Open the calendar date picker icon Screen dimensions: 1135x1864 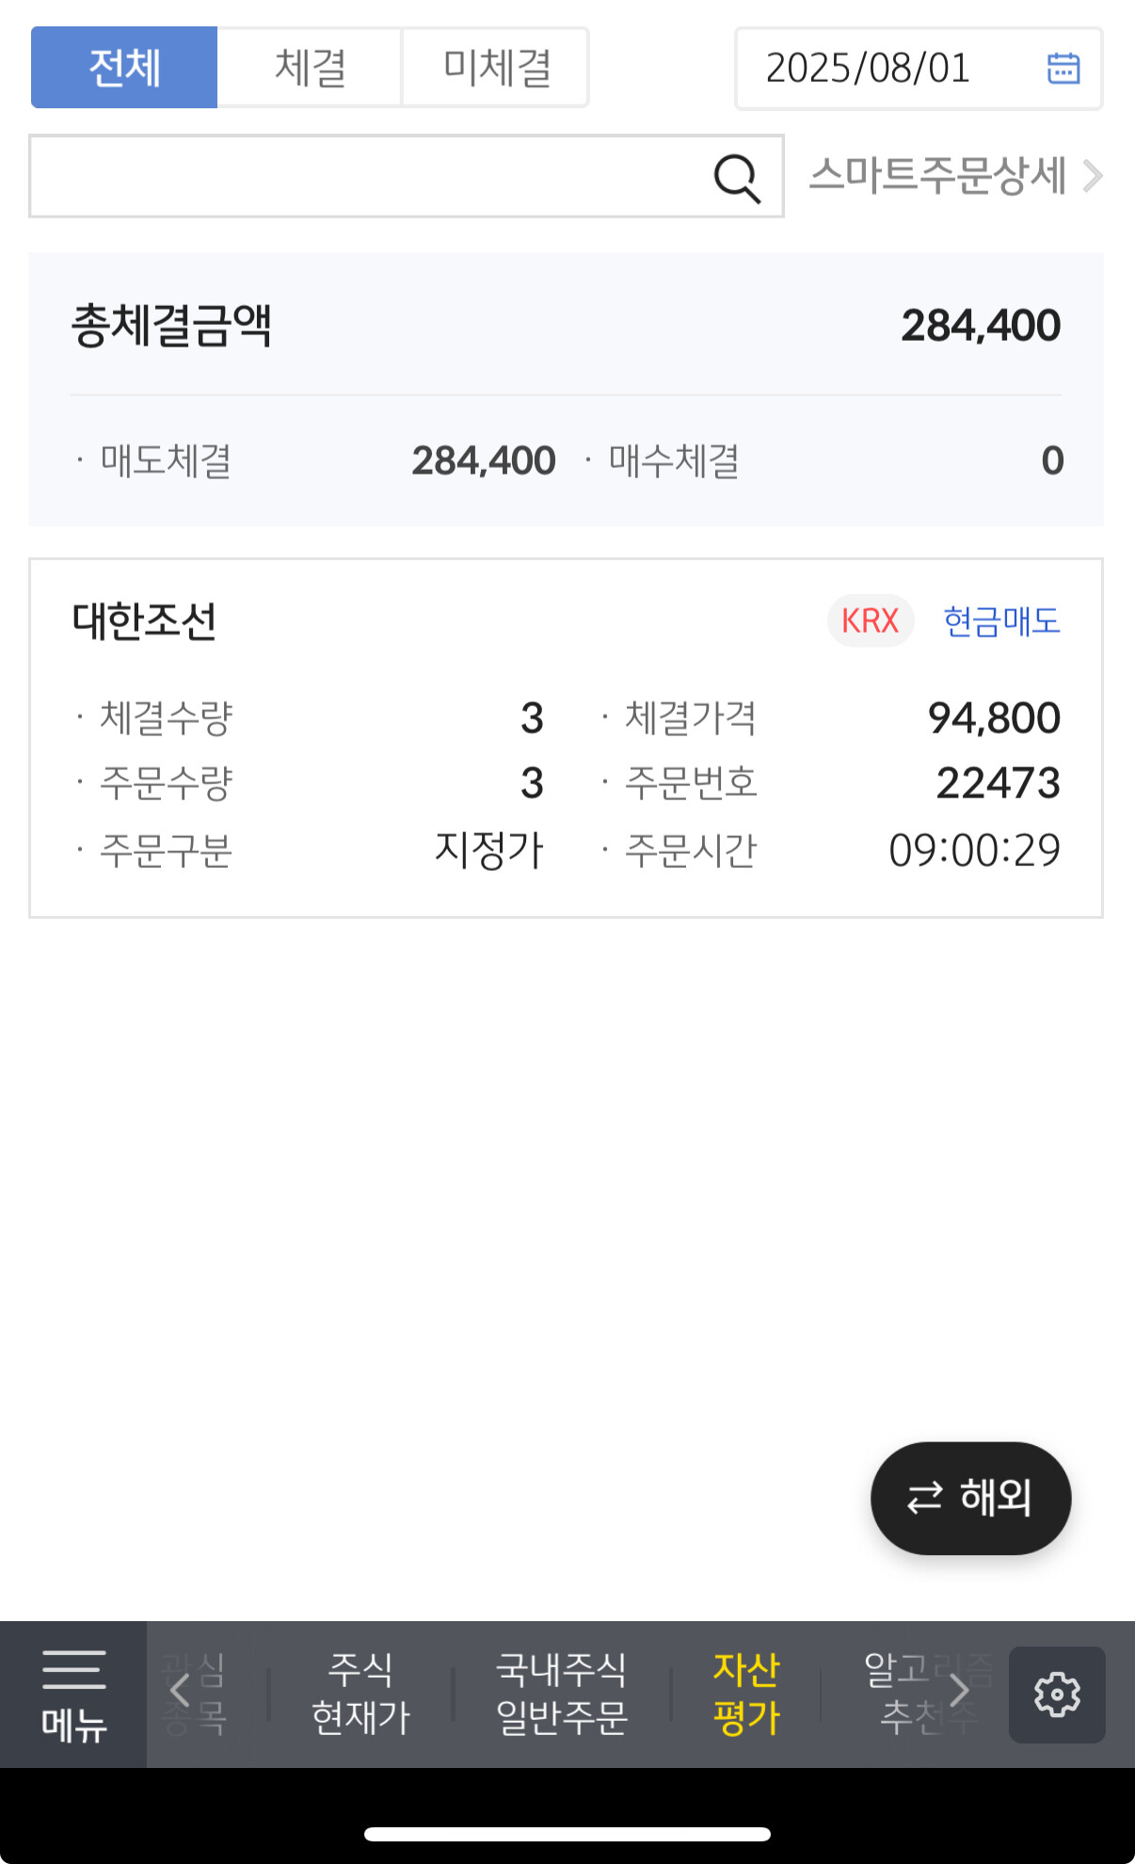(1063, 69)
